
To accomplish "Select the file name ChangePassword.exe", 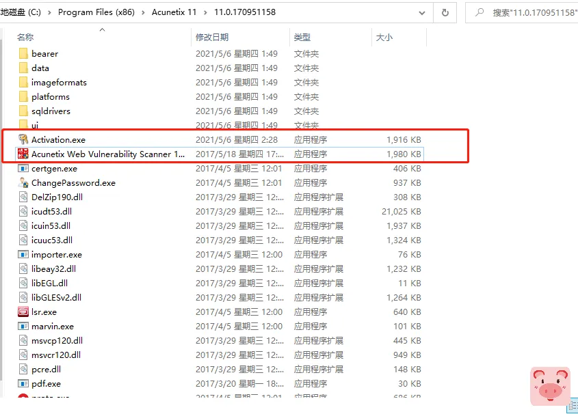I will 73,183.
